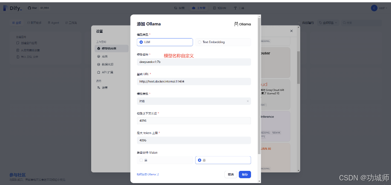Expand the cest account dropdown
The width and height of the screenshot is (391, 185).
[383, 8]
